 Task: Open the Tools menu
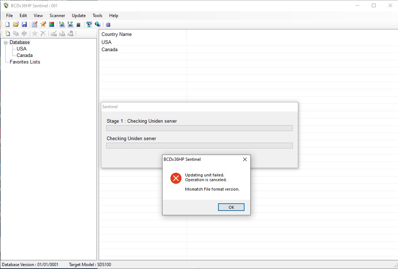pos(98,16)
